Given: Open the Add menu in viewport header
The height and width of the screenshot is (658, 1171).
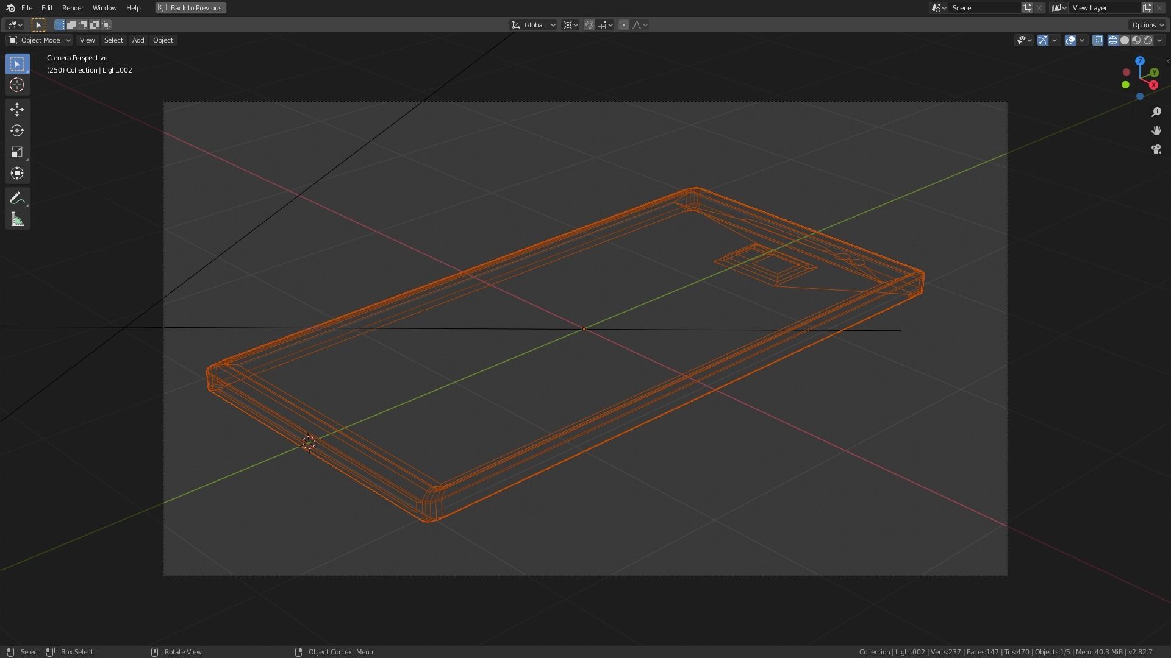Looking at the screenshot, I should (138, 40).
